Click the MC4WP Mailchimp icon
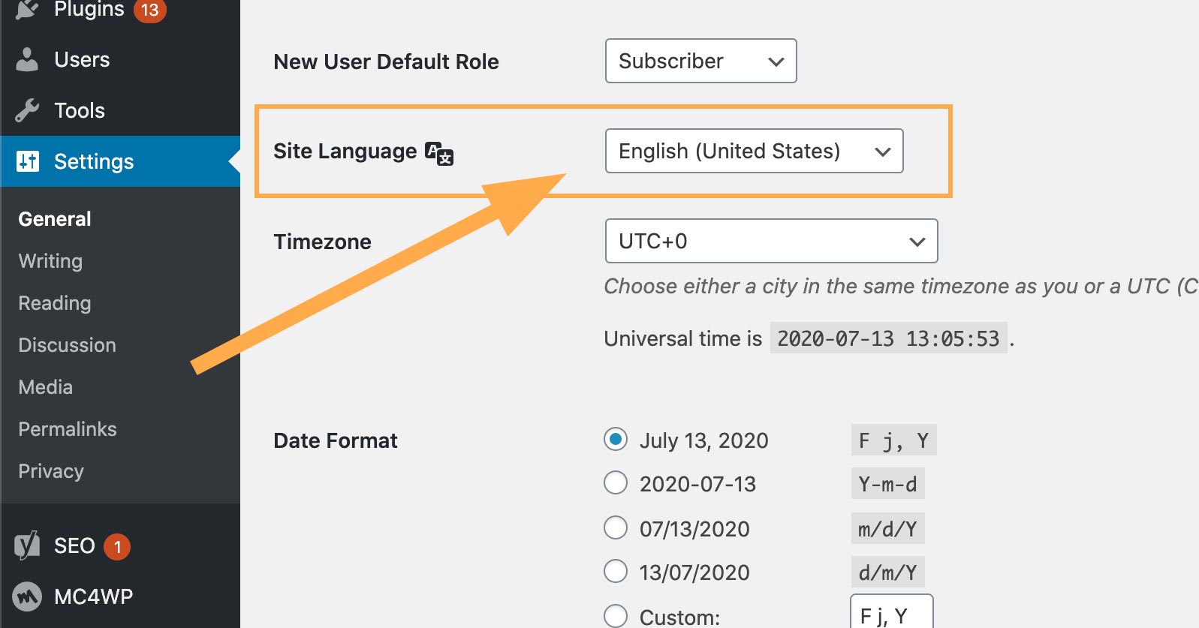Image resolution: width=1199 pixels, height=628 pixels. (x=27, y=596)
